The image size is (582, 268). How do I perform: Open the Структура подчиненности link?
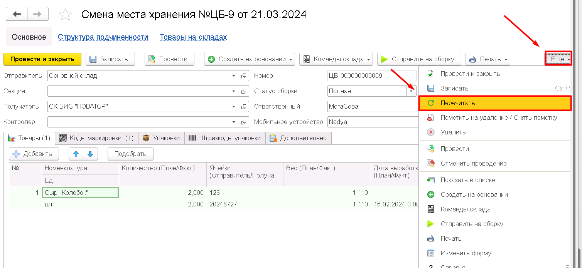coord(103,37)
